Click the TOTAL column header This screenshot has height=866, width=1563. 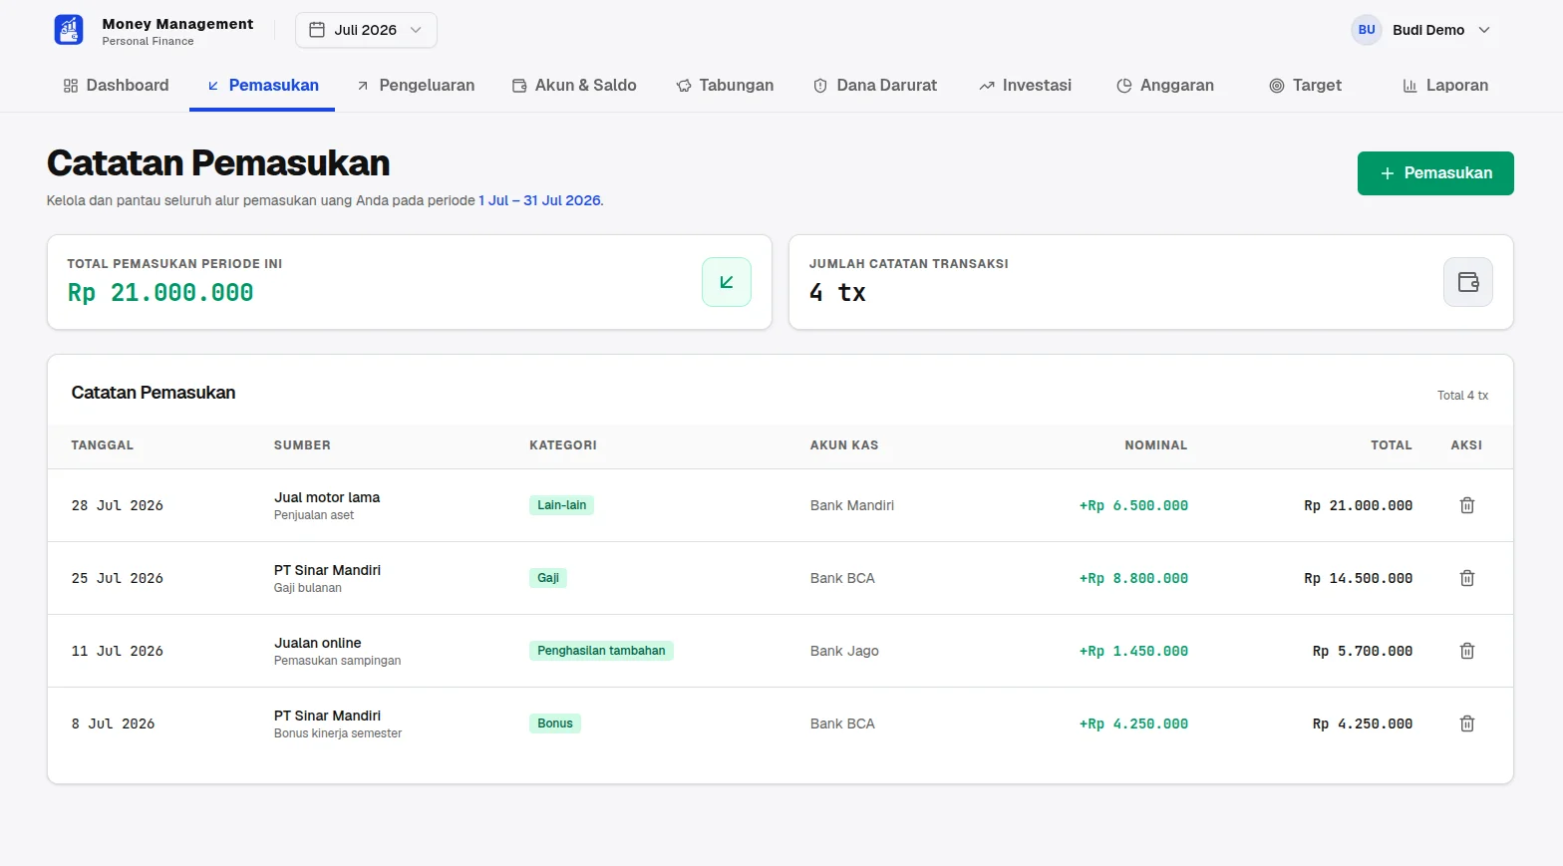tap(1392, 445)
